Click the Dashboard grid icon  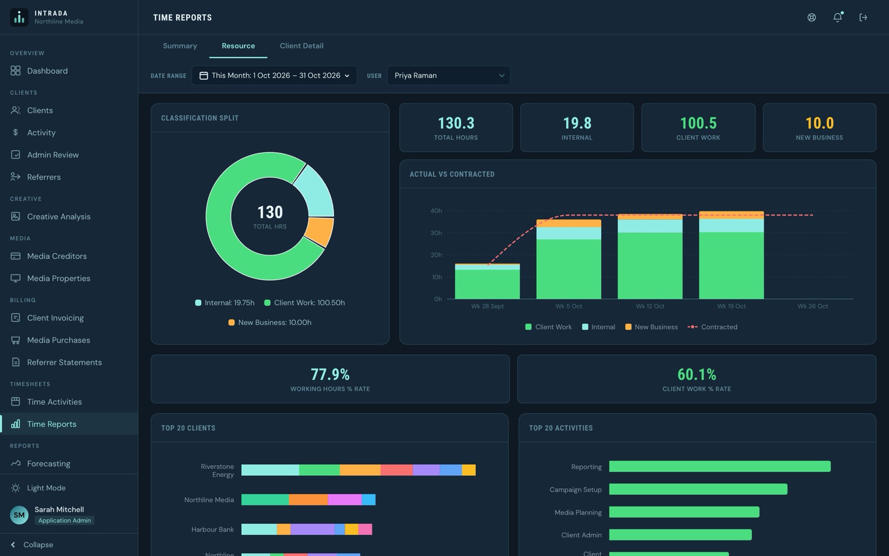(x=16, y=71)
